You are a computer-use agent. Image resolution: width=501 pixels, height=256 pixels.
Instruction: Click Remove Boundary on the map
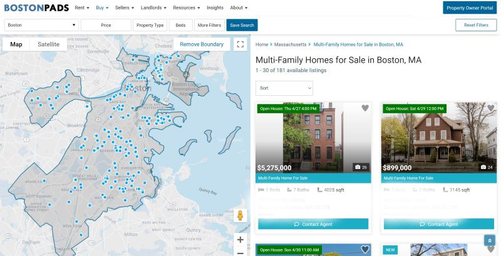click(x=202, y=44)
